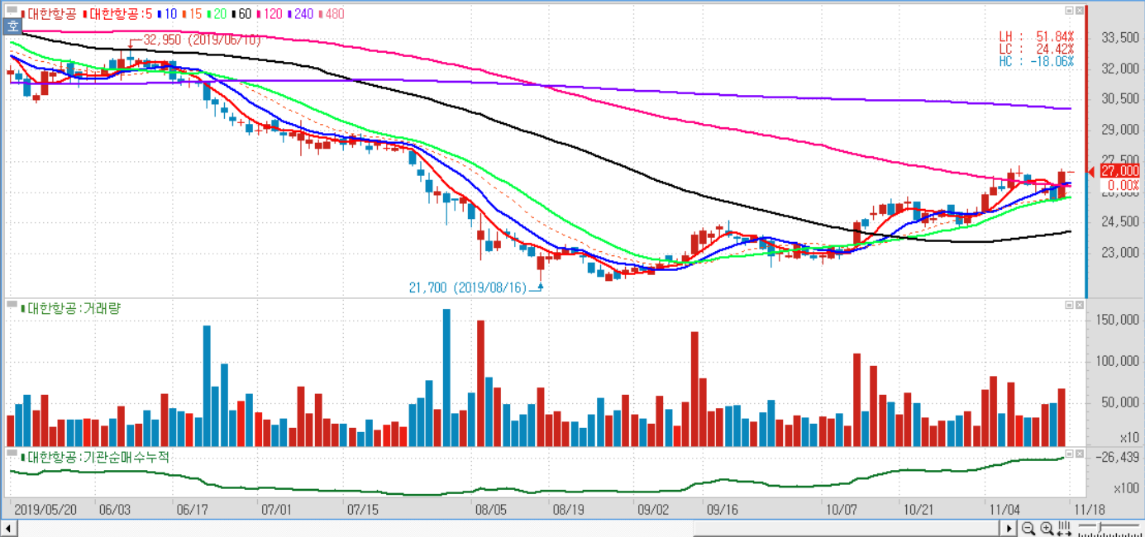Screen dimensions: 1145x537
Task: Click the blue 호 badge icon
Action: pyautogui.click(x=12, y=26)
